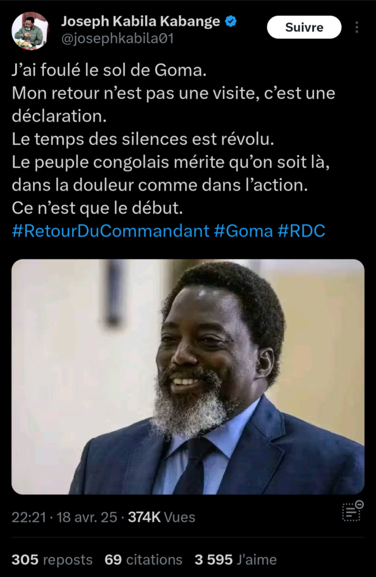
Task: Click the Suivre follow button
Action: coord(304,27)
